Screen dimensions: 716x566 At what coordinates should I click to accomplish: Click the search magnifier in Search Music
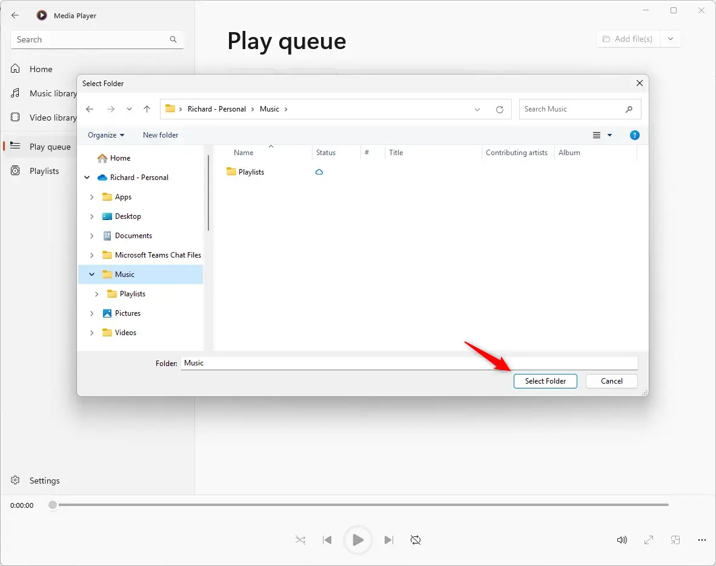tap(629, 109)
